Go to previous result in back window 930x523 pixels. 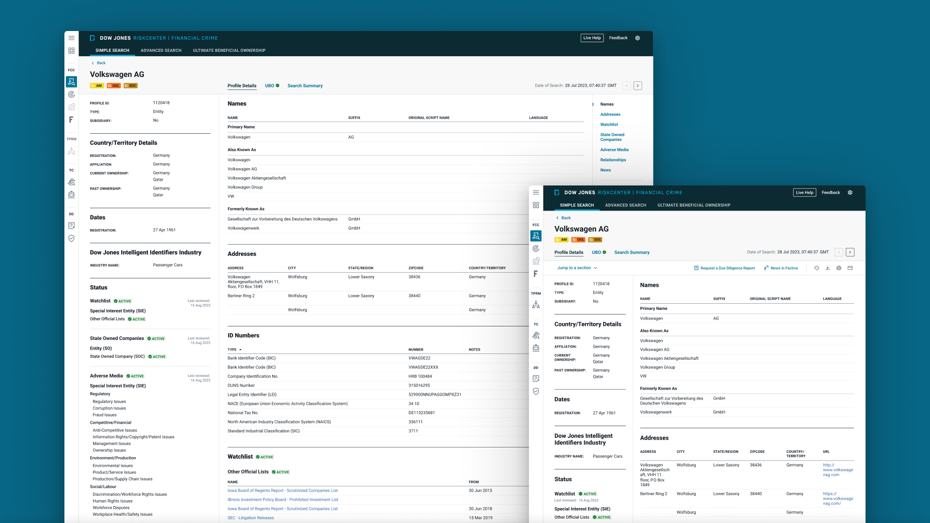pos(627,86)
